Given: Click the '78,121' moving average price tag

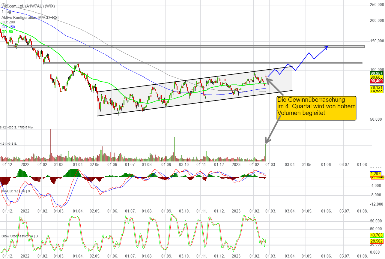Looking at the screenshot, I should point(376,87).
